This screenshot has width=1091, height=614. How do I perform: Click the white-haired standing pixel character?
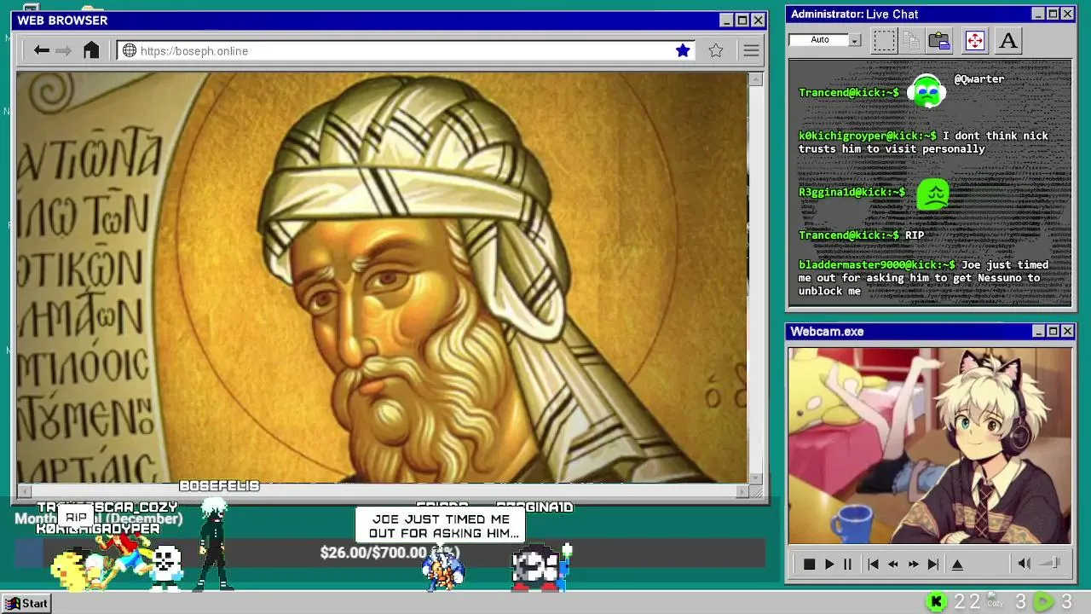pos(213,545)
